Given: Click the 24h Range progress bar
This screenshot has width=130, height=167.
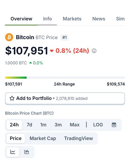Looking at the screenshot, I should [x=65, y=78].
